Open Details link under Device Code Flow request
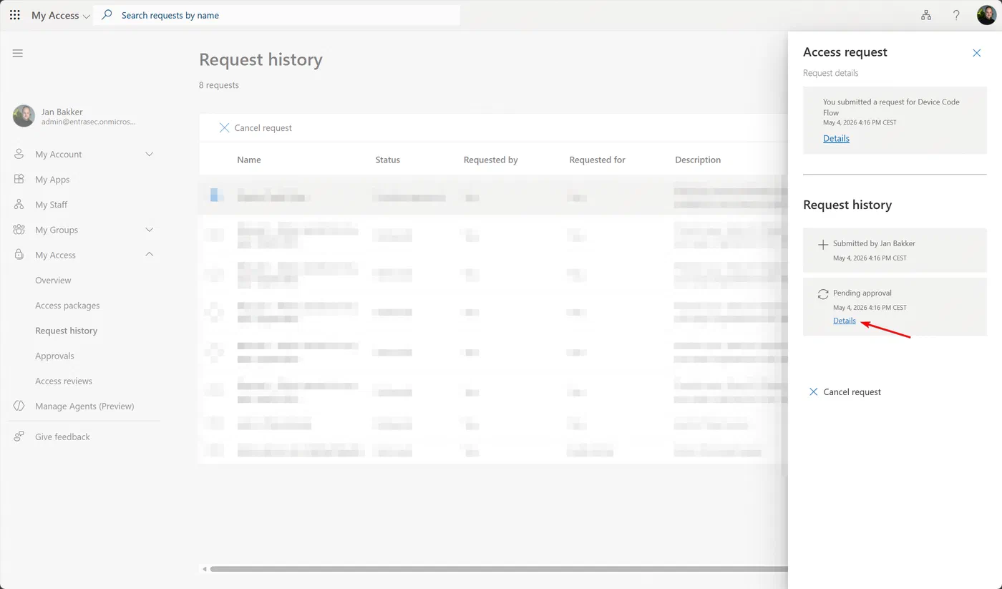Screen dimensions: 1002x589 [836, 138]
